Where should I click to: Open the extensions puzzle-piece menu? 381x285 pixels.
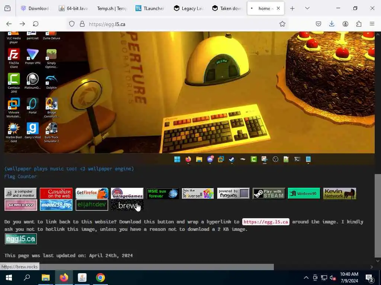[359, 24]
